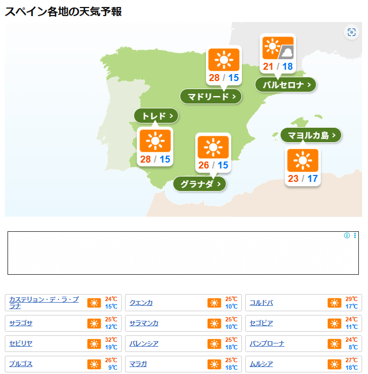Open the パンプローナ city link
368x374 pixels.
[x=267, y=344]
